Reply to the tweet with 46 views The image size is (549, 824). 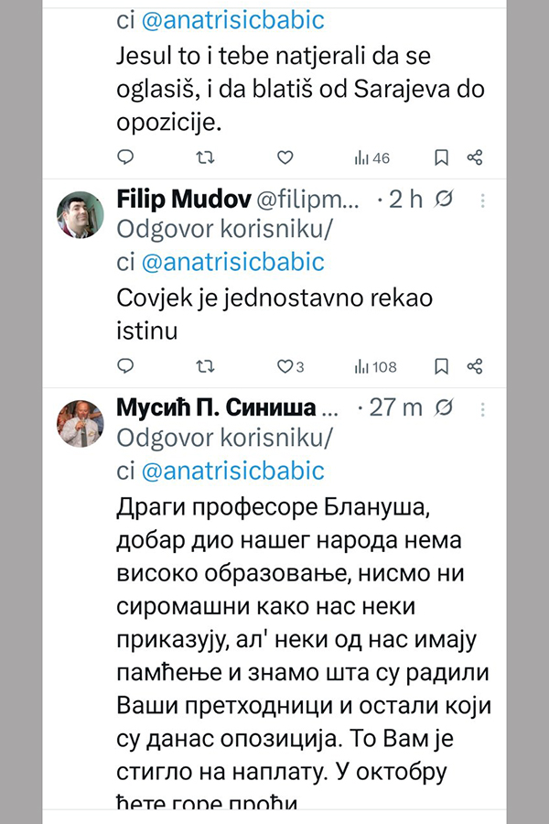click(127, 157)
